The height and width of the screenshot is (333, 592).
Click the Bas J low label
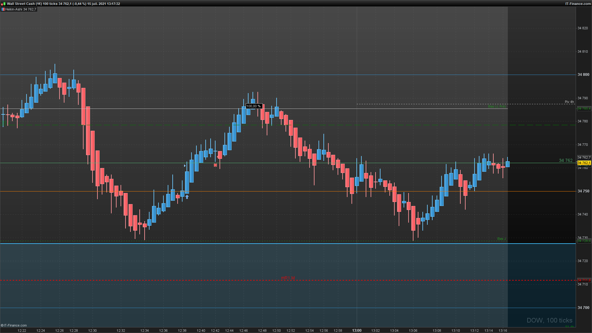[501, 239]
